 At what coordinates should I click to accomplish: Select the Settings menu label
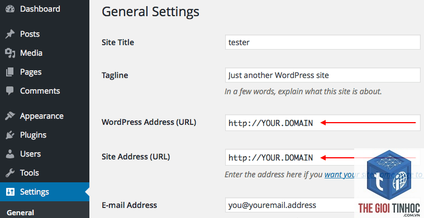point(35,192)
